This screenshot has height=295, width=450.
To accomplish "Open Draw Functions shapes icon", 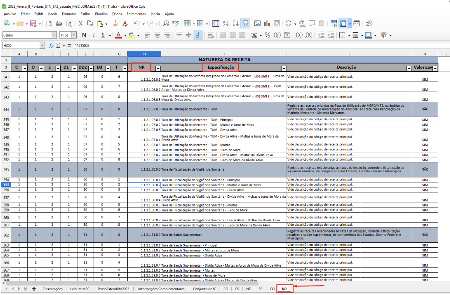I will (369, 23).
